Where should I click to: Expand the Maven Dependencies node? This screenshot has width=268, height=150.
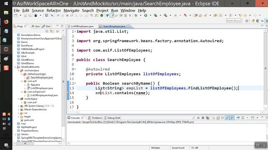(18, 110)
